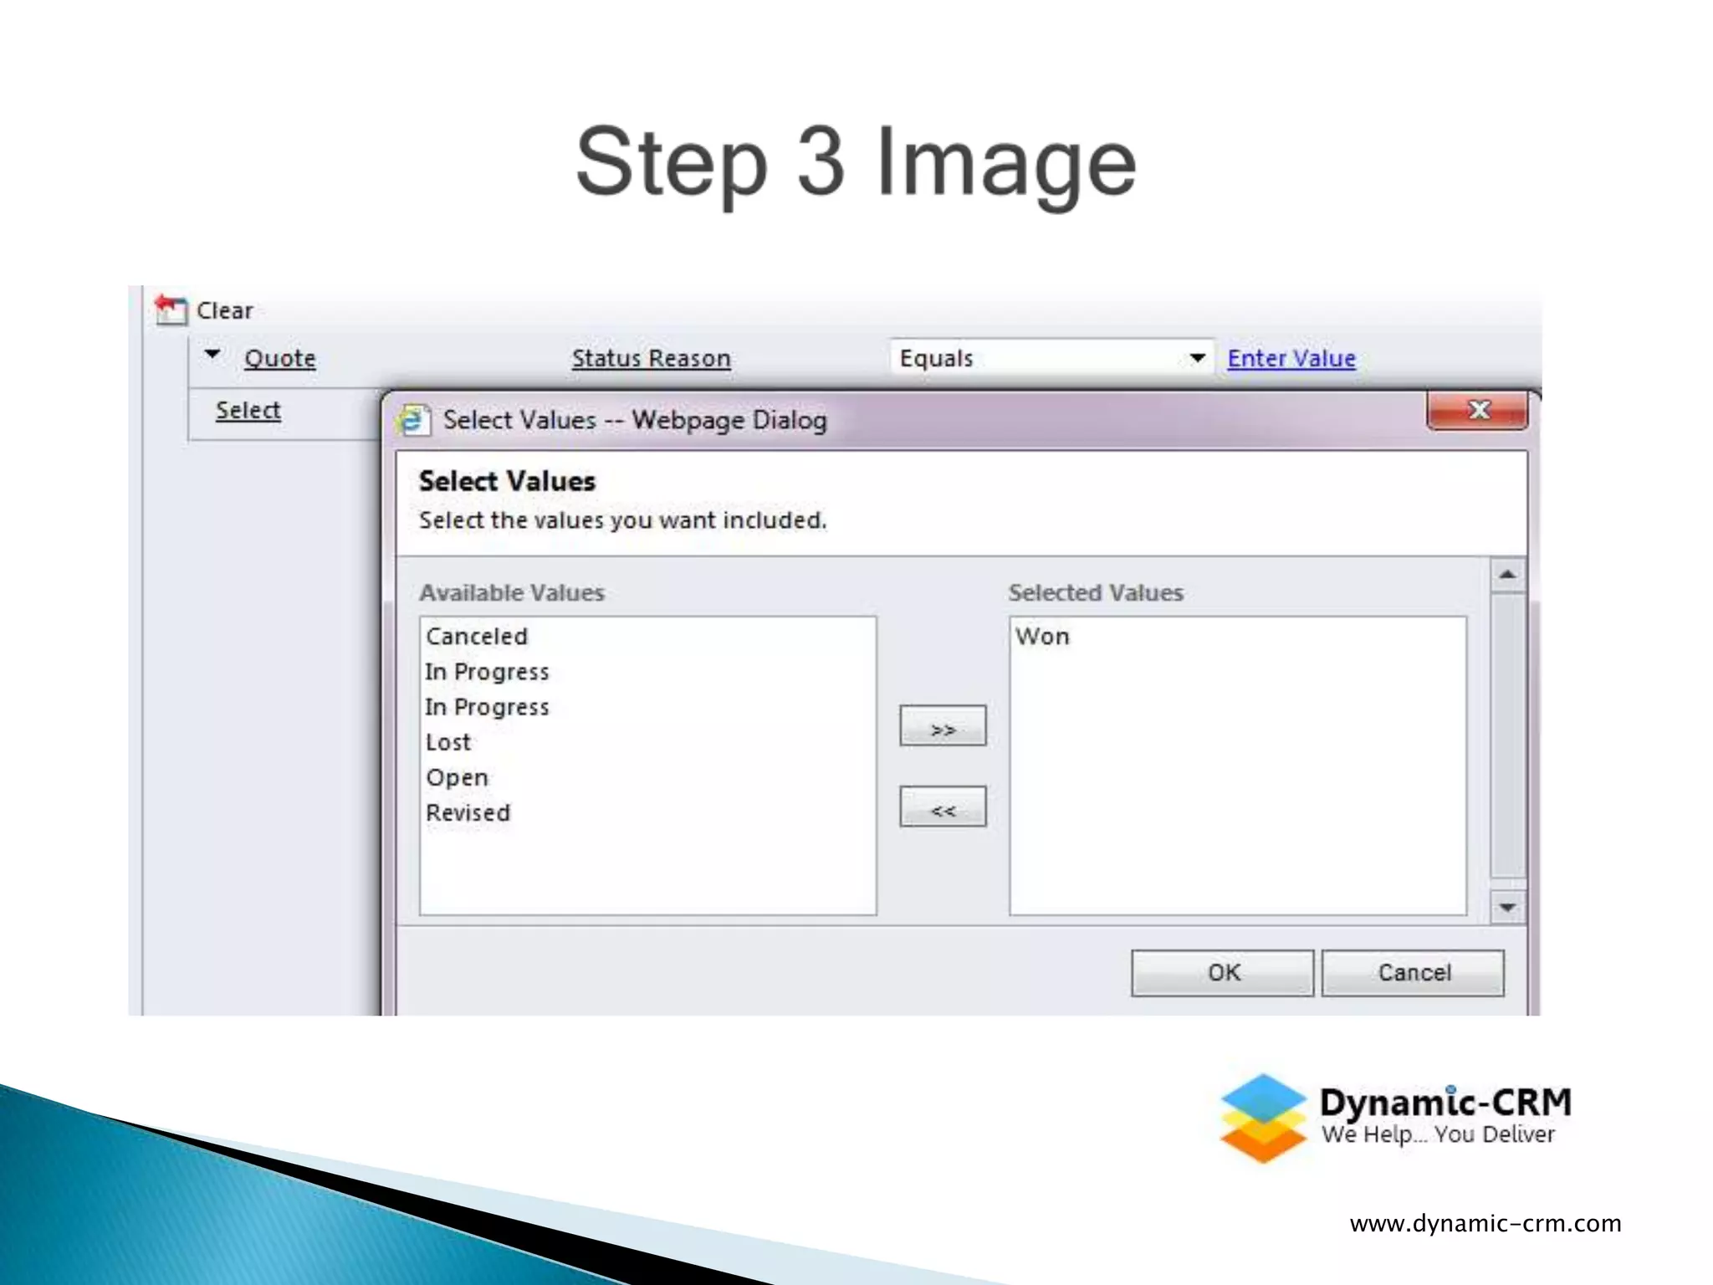Close the Select Values dialog
1713x1285 pixels.
1478,410
